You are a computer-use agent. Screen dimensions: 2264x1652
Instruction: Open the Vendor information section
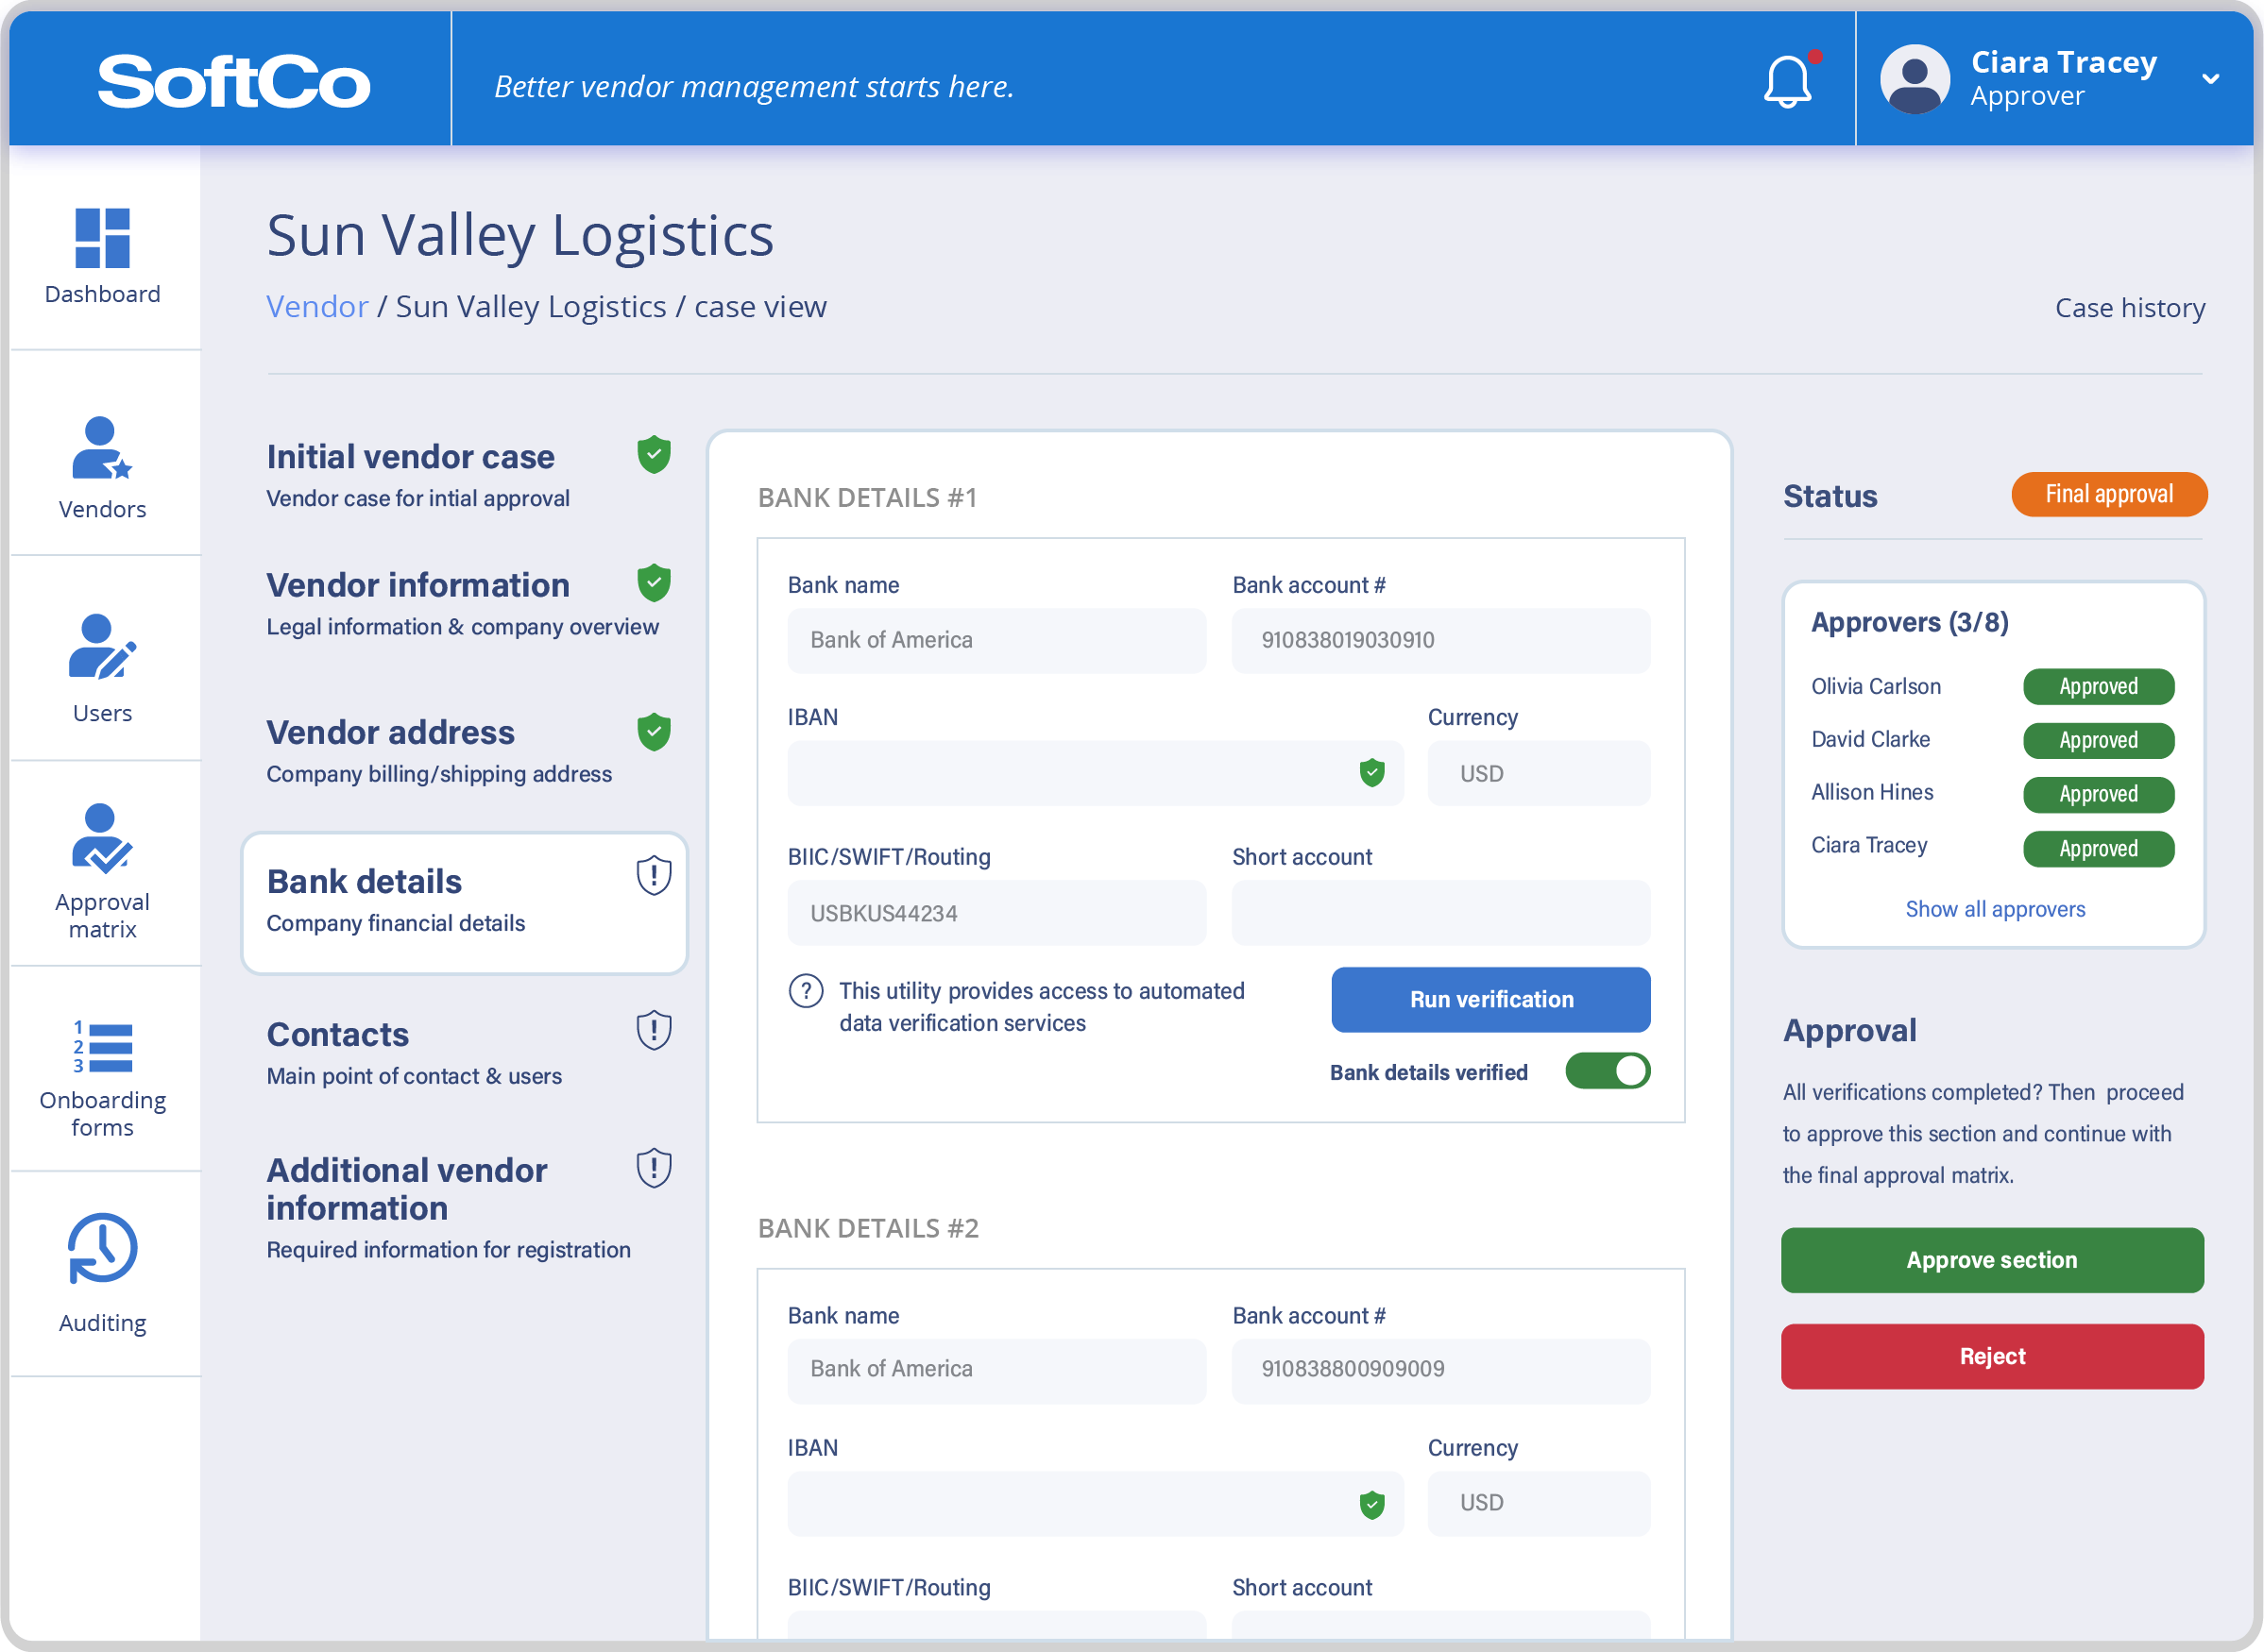point(417,585)
